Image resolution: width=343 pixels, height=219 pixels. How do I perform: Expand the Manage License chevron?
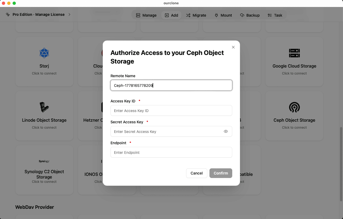69,14
